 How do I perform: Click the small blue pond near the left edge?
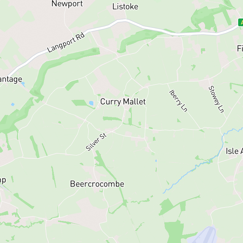(13, 104)
